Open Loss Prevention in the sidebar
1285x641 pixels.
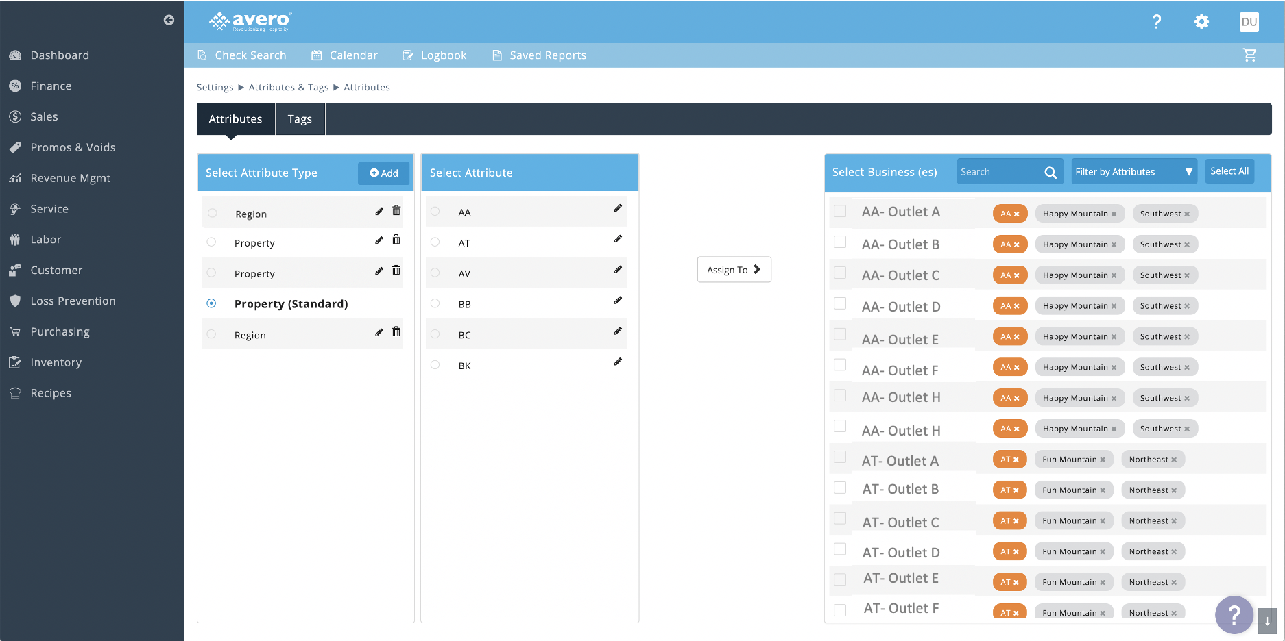[x=73, y=301]
